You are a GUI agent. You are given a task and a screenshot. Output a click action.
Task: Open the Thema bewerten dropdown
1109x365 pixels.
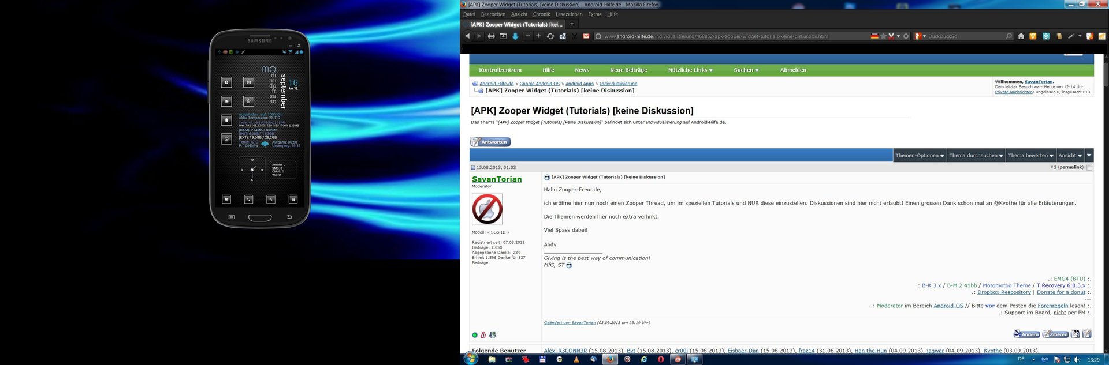1030,155
